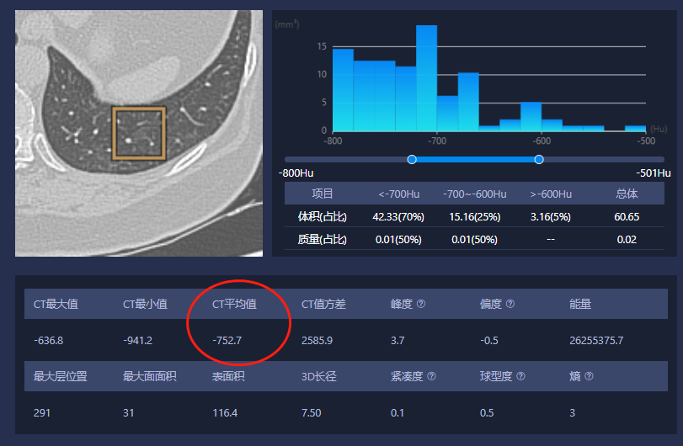Screen dimensions: 683x446
Task: Select the orange ROI box on the CT image
Action: [139, 133]
